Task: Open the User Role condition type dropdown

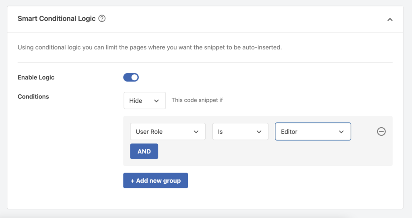Action: pyautogui.click(x=168, y=131)
